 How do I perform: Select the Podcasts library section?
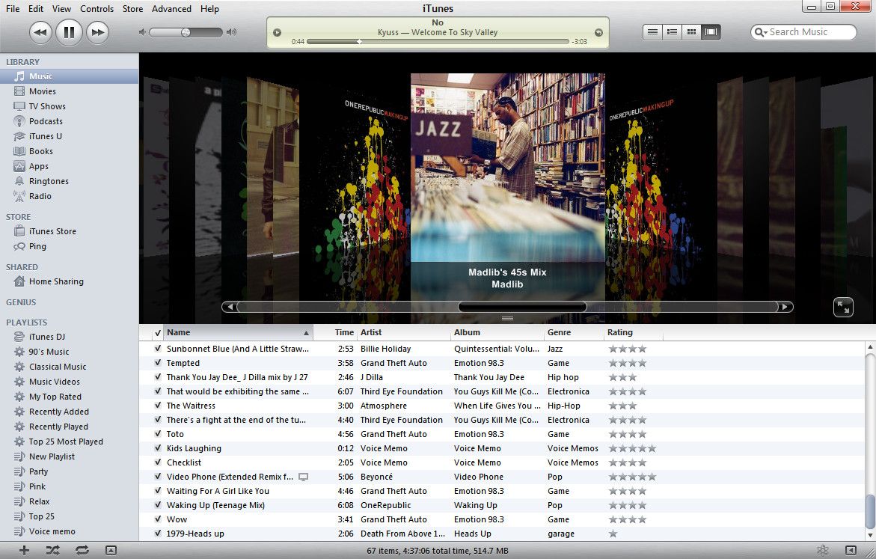coord(45,121)
